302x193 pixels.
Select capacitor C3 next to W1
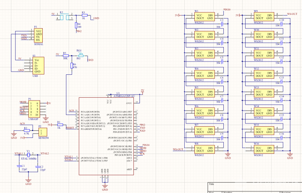[x=222, y=24]
